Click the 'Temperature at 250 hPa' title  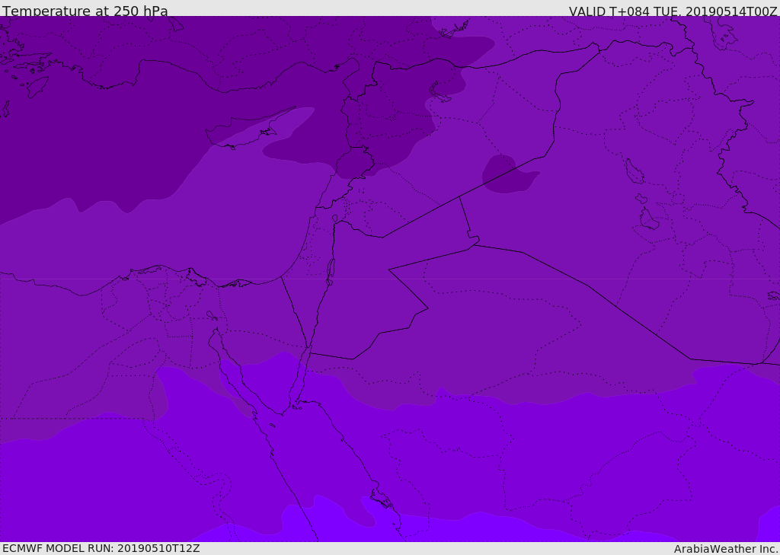point(85,11)
